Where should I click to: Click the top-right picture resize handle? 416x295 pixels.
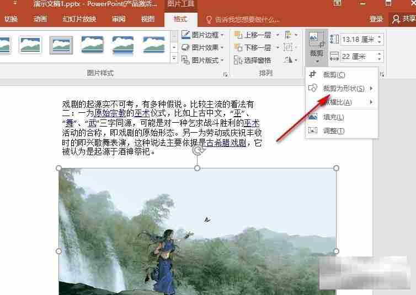[336, 168]
